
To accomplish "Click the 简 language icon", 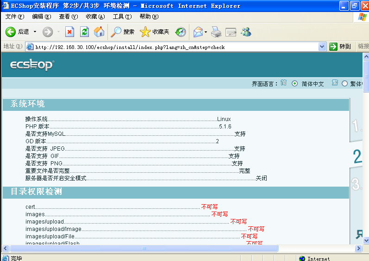I will [x=283, y=83].
